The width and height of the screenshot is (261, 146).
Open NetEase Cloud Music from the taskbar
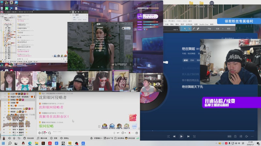coord(50,143)
